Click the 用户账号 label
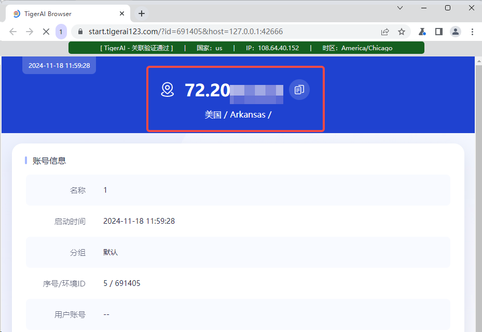This screenshot has height=332, width=482. pos(70,314)
